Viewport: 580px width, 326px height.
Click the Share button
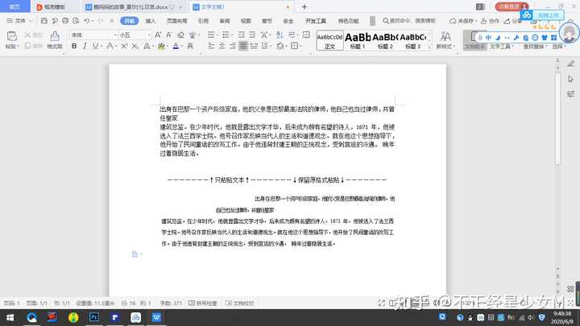point(512,21)
